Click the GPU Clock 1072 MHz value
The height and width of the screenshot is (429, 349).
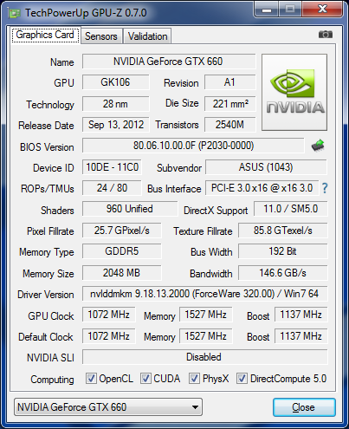(x=108, y=315)
